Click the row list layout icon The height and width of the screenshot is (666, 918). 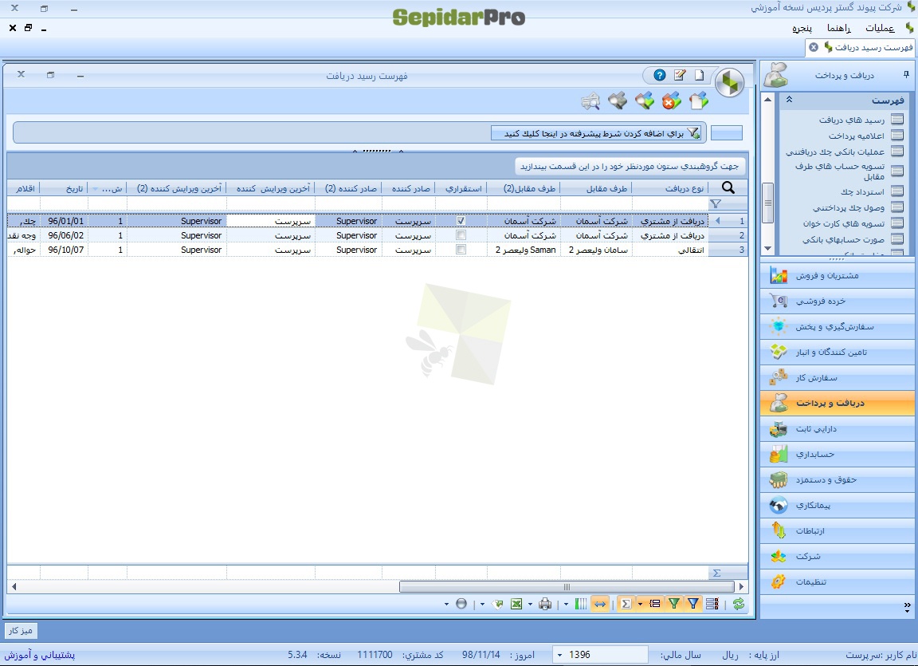point(712,604)
